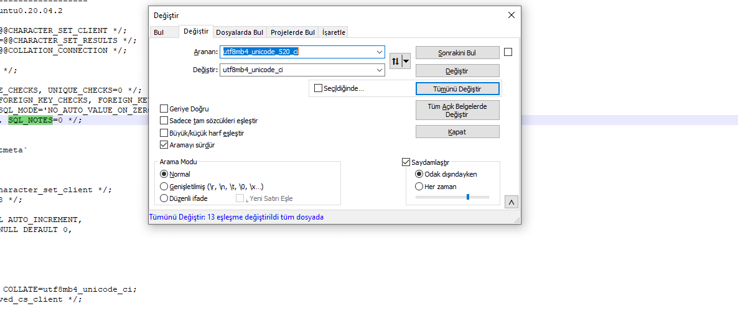
Task: Enable the Seçildiğinde checkbox
Action: click(318, 88)
